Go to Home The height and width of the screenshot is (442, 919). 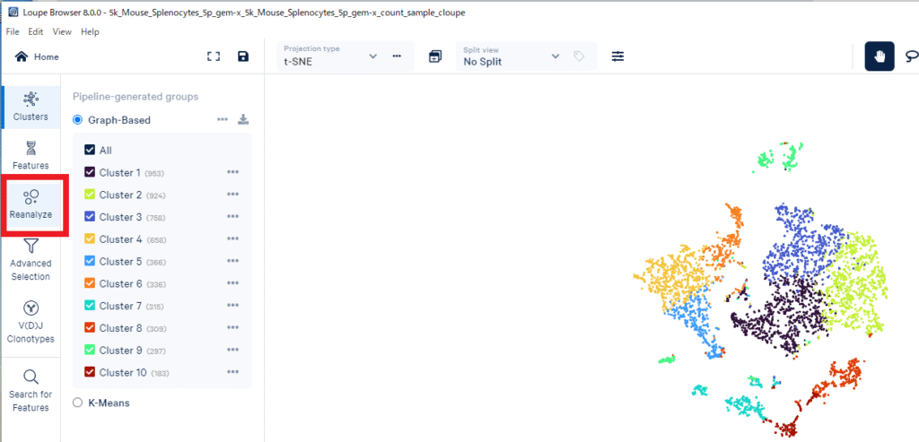pos(38,56)
